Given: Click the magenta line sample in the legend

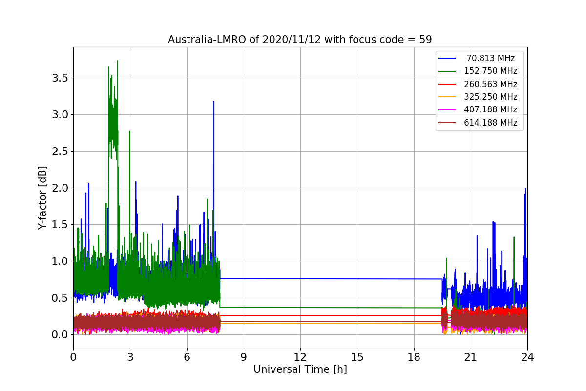Looking at the screenshot, I should coord(447,110).
